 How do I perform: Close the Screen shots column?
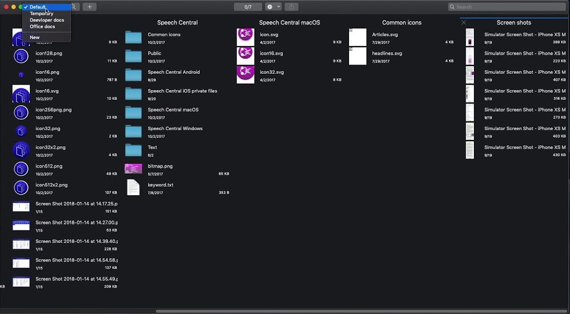[464, 23]
